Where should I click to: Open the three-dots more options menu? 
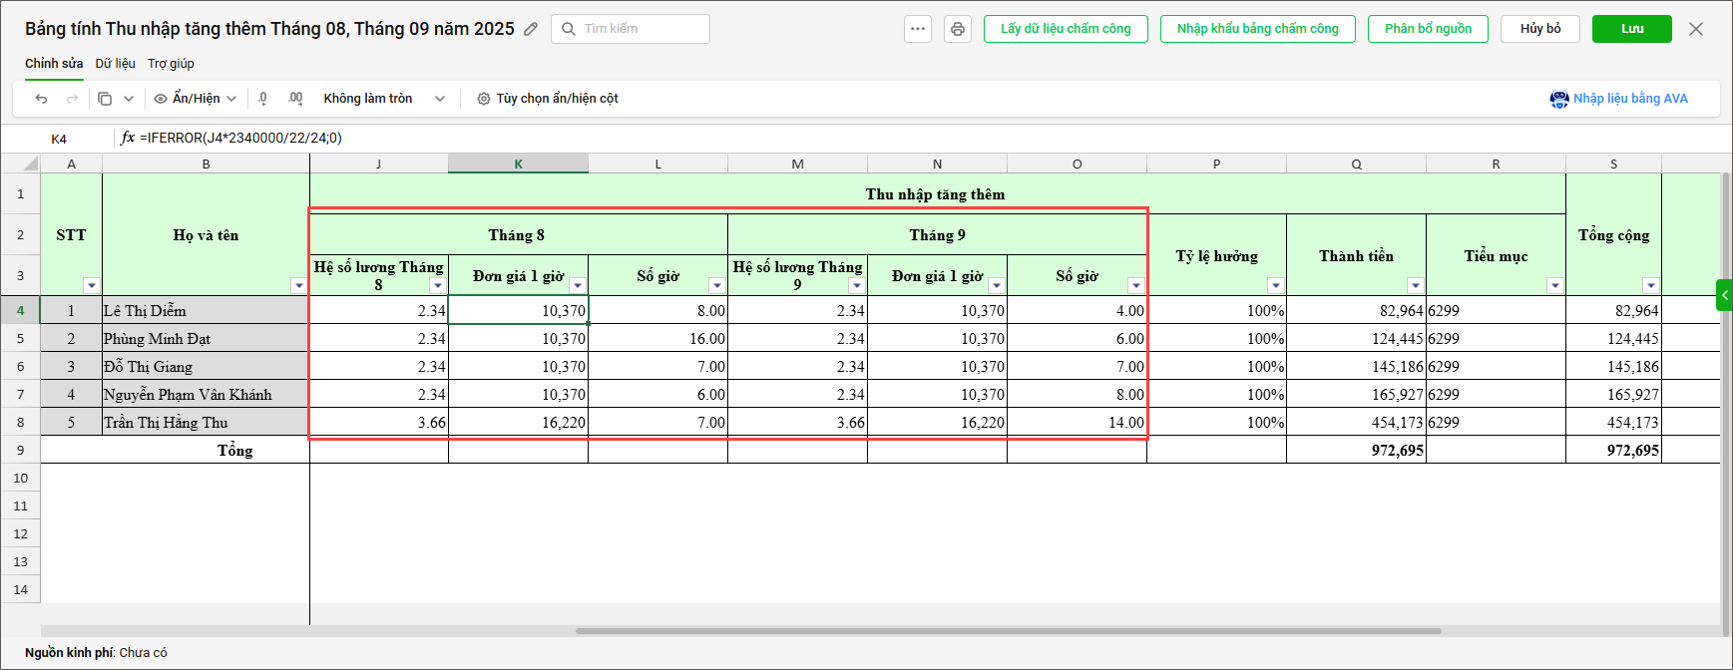click(918, 29)
